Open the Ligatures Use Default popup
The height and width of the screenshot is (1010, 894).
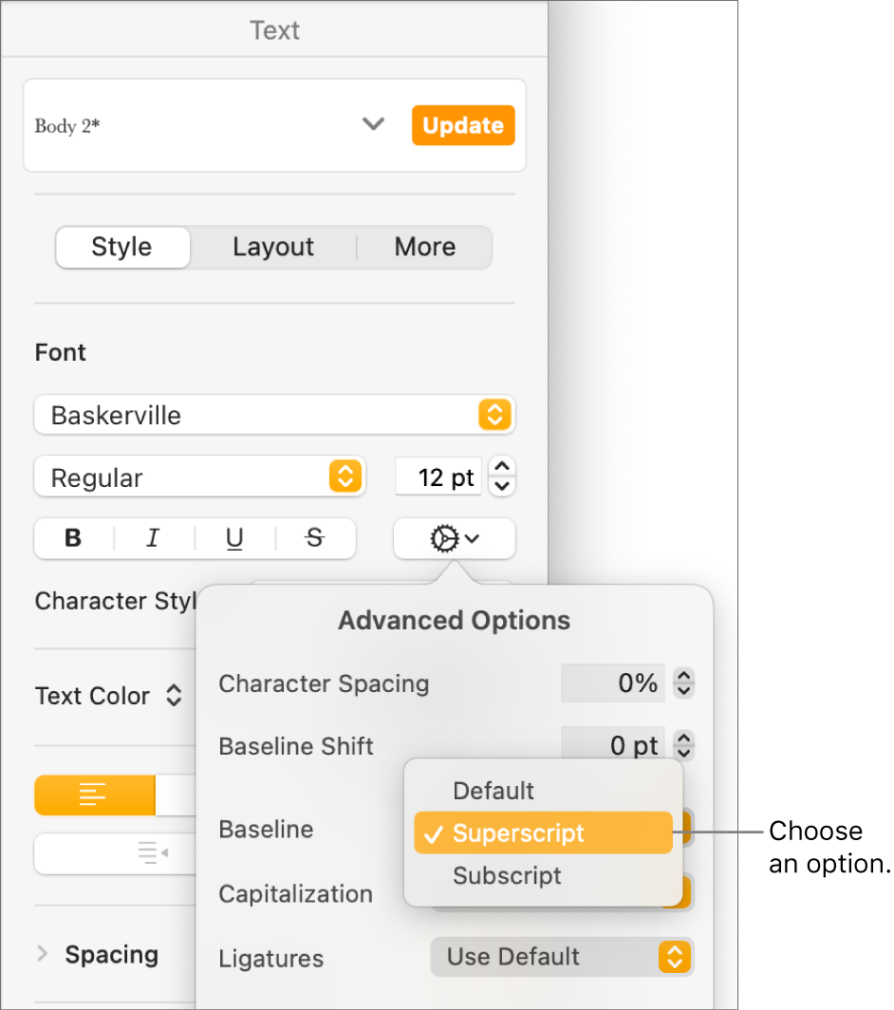(x=562, y=957)
